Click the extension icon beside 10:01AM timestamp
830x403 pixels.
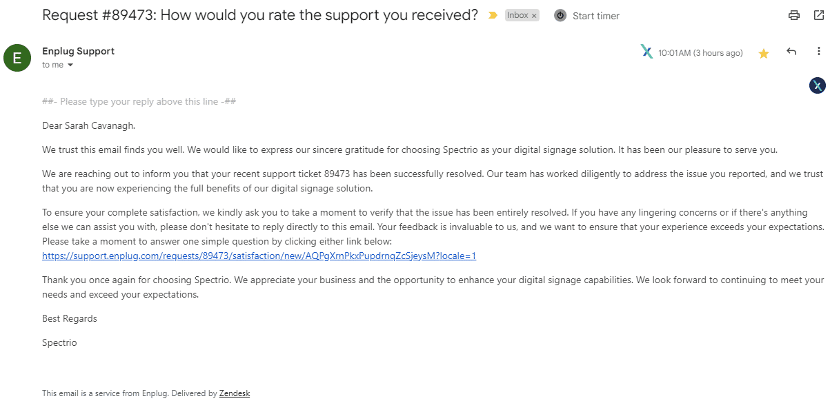646,52
